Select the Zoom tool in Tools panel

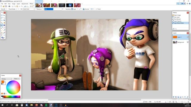tap(4, 21)
